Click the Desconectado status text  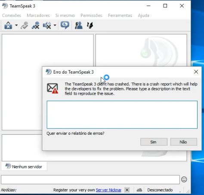[x=160, y=190]
